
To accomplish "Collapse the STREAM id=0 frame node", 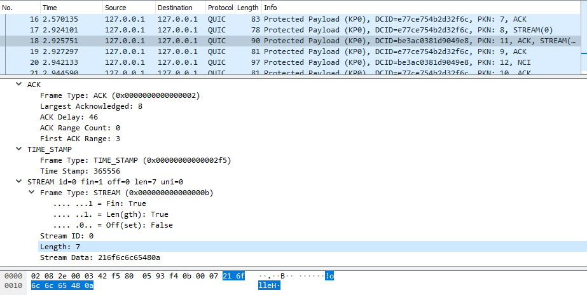I will [18, 182].
